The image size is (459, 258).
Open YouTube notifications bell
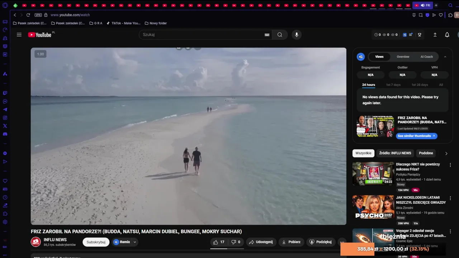tap(447, 35)
